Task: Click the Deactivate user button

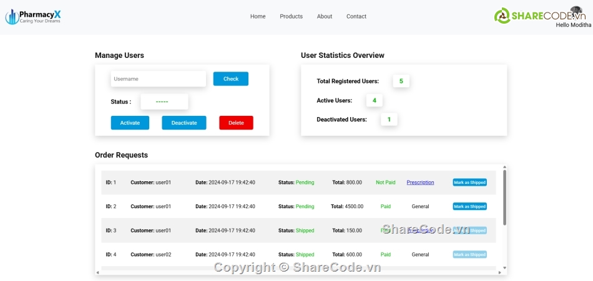Action: 184,123
